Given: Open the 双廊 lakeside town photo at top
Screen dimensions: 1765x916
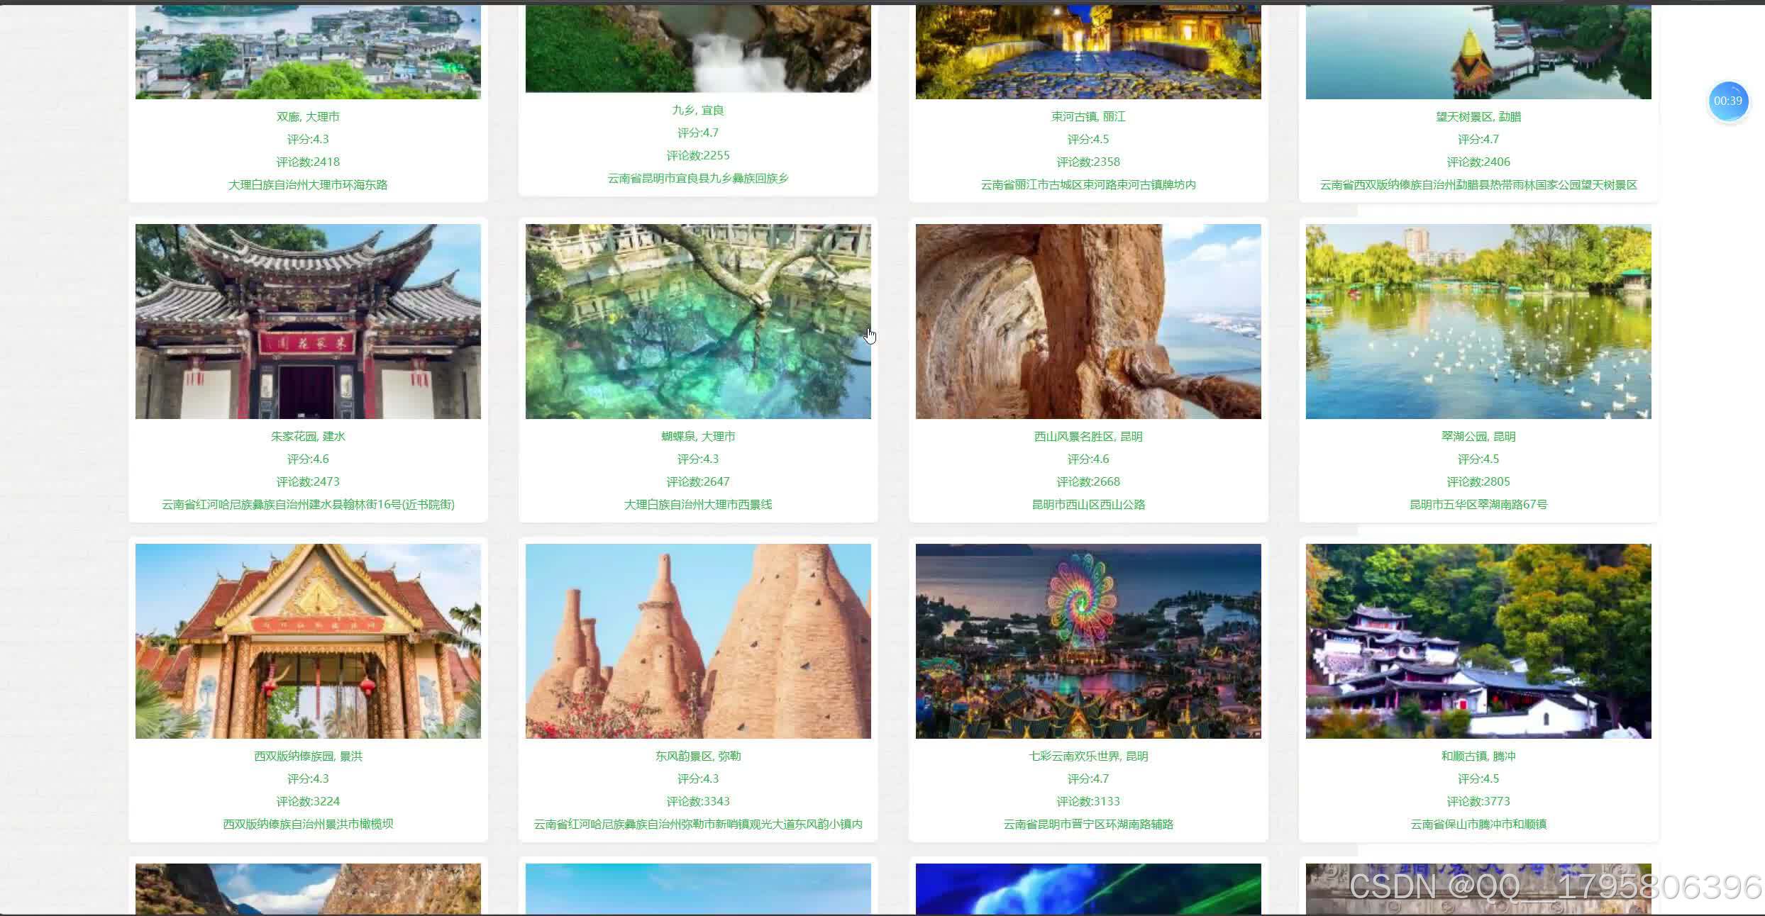Looking at the screenshot, I should [x=308, y=52].
